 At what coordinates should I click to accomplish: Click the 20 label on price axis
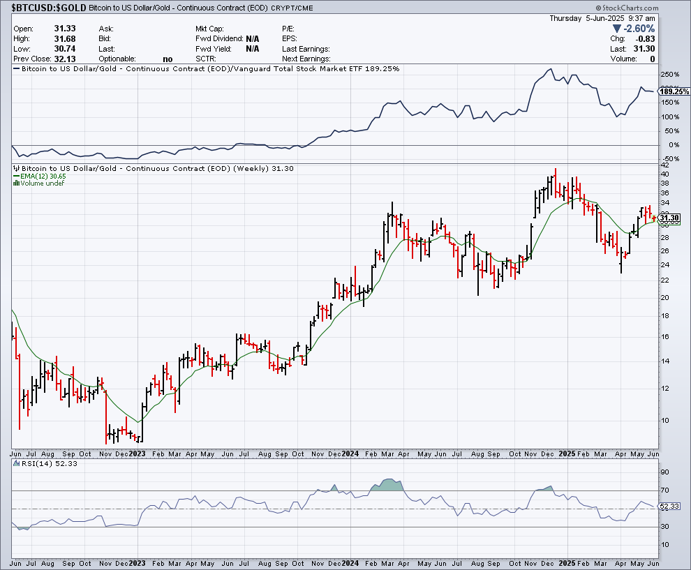tap(664, 297)
